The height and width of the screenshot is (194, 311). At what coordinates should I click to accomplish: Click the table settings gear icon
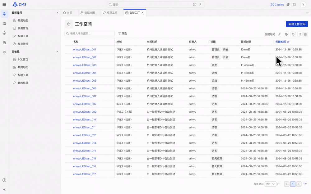pos(286,34)
